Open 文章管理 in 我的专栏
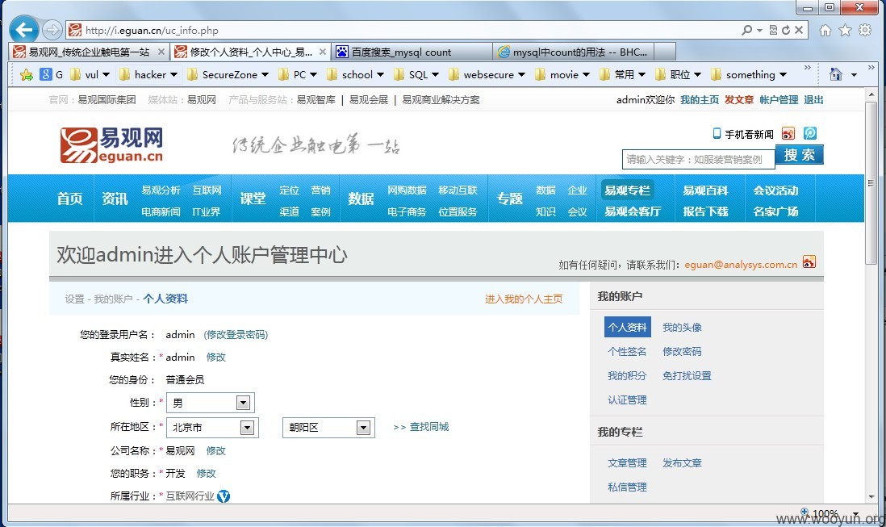 point(627,463)
